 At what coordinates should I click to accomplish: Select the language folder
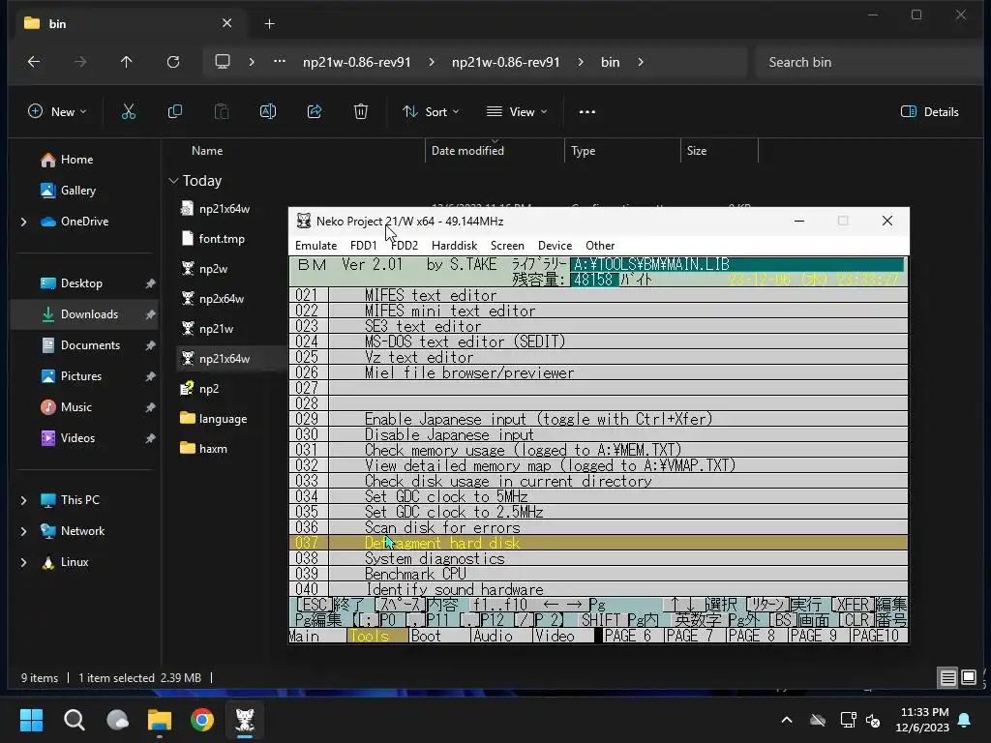223,419
